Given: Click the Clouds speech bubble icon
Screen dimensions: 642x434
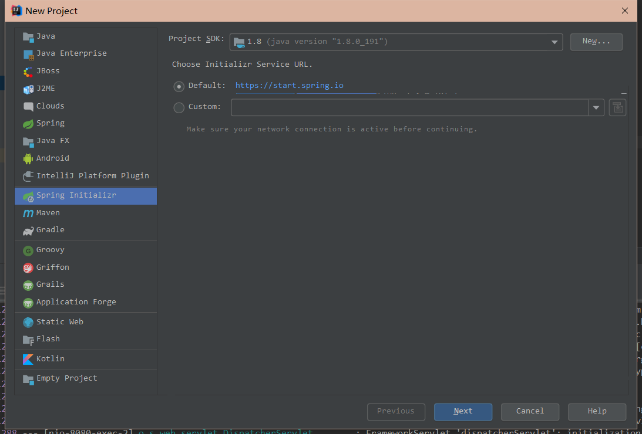Looking at the screenshot, I should pyautogui.click(x=28, y=107).
